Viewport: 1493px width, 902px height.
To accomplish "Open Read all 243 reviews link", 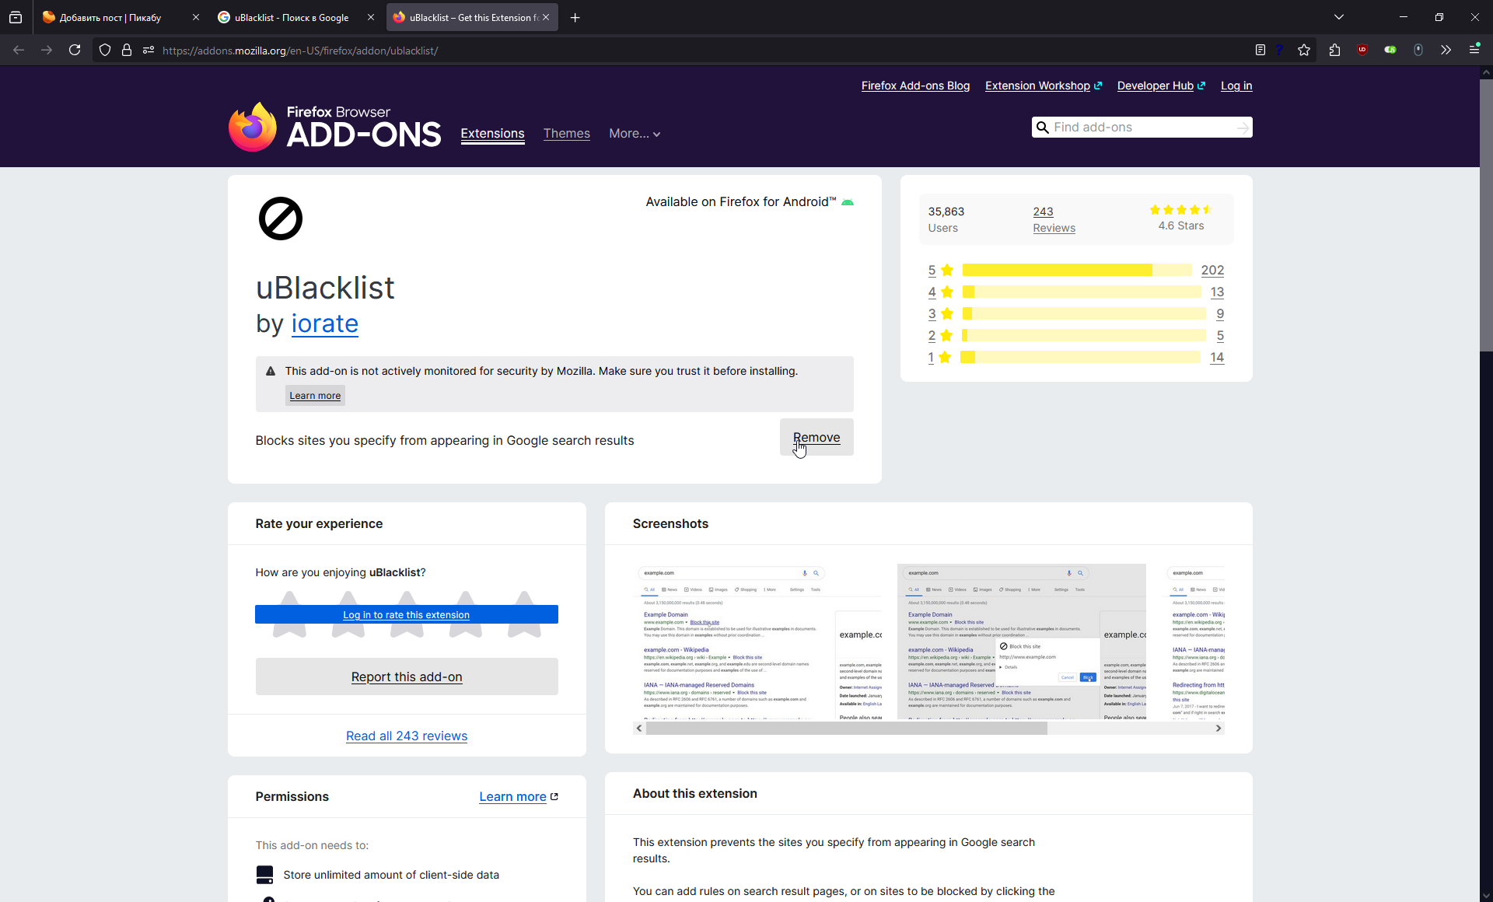I will pos(407,736).
